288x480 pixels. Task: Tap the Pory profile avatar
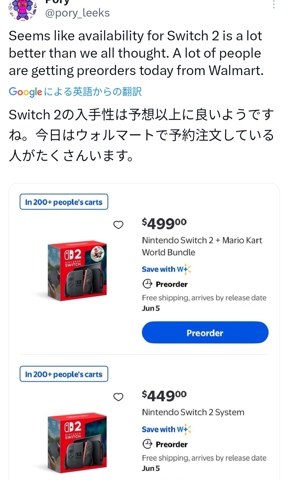[x=22, y=10]
